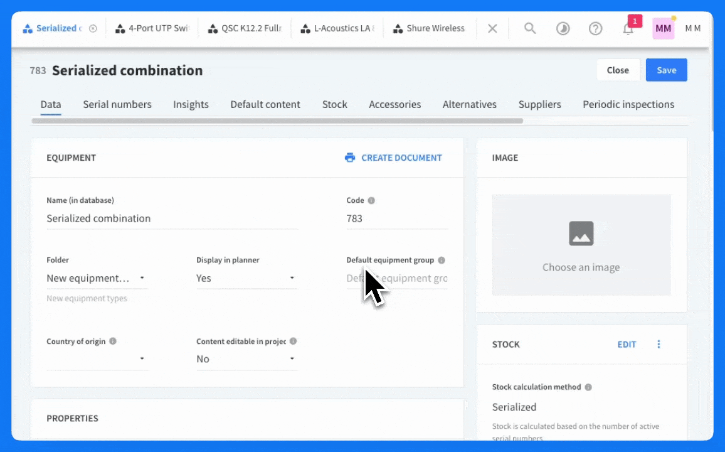Viewport: 725px width, 452px height.
Task: Switch to the Serial numbers tab
Action: click(117, 104)
